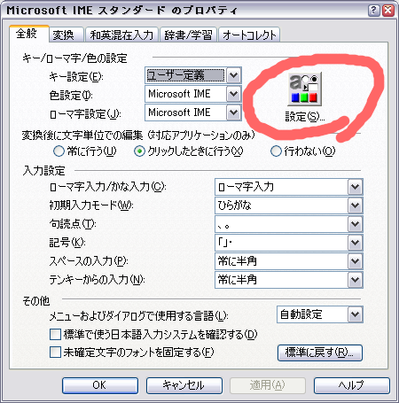Click the キー/ローマ字/色の設定 group heading
The width and height of the screenshot is (399, 403).
coord(74,58)
